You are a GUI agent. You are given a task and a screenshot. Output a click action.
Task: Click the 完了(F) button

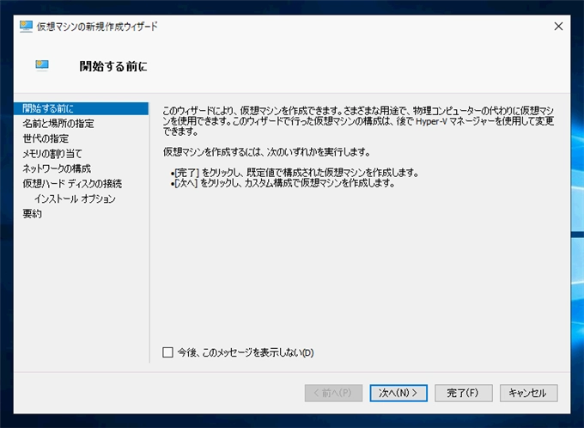pyautogui.click(x=464, y=393)
